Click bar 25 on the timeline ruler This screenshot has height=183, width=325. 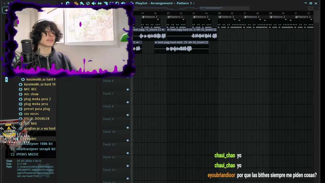click(x=219, y=13)
